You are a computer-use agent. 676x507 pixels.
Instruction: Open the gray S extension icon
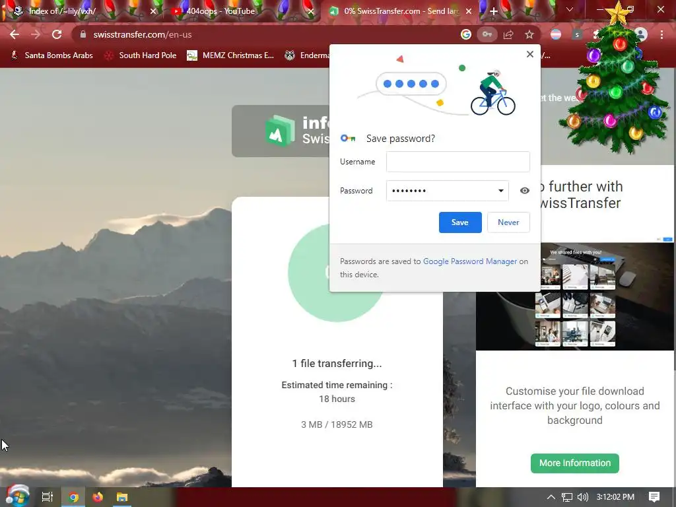[577, 34]
